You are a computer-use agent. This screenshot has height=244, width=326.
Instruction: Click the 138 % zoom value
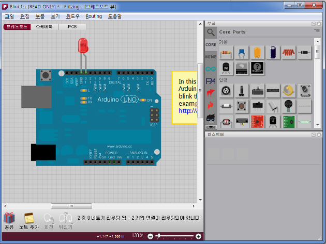[138, 236]
